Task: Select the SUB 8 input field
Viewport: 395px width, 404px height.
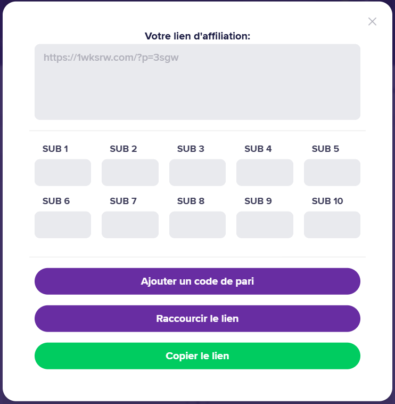Action: (197, 225)
